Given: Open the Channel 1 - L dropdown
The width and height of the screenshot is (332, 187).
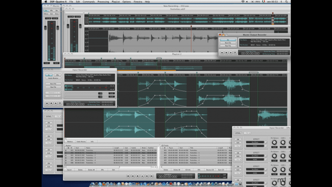Looking at the screenshot, I should tap(53, 93).
